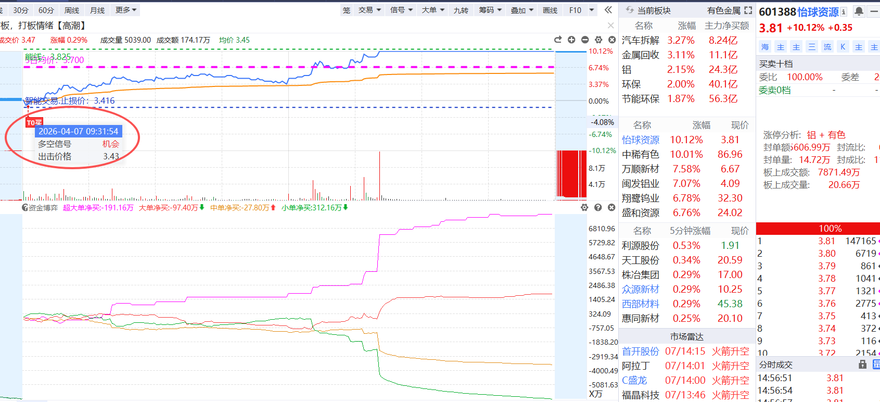880x402 pixels.
Task: Toggle the 九转 indicator button
Action: point(461,10)
